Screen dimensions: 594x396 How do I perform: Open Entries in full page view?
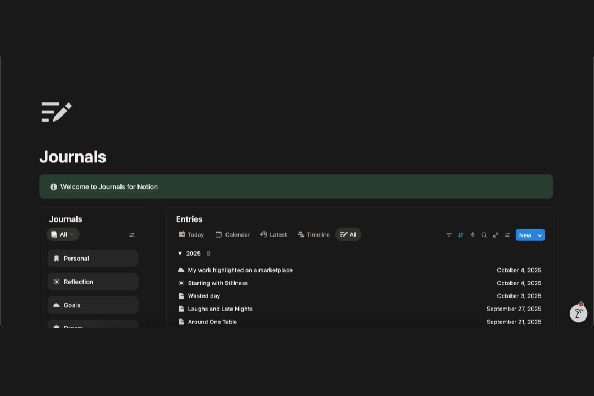(x=496, y=235)
